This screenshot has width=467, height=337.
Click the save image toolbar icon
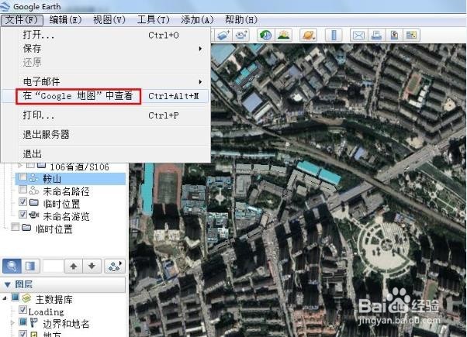coord(394,35)
